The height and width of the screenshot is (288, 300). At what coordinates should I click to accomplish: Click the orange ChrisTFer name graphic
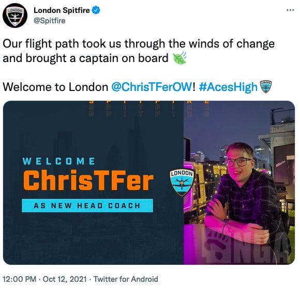point(88,180)
